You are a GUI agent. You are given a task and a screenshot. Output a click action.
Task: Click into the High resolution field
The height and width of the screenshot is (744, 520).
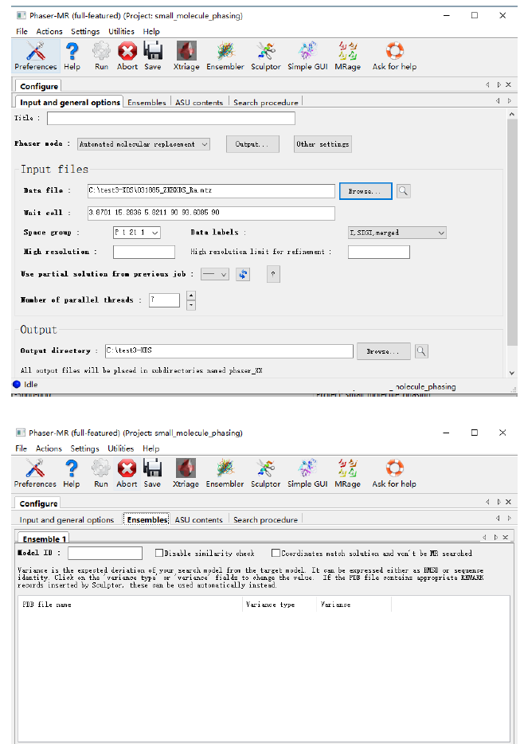coord(144,252)
